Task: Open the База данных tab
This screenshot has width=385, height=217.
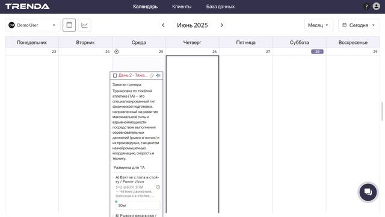Action: (220, 7)
